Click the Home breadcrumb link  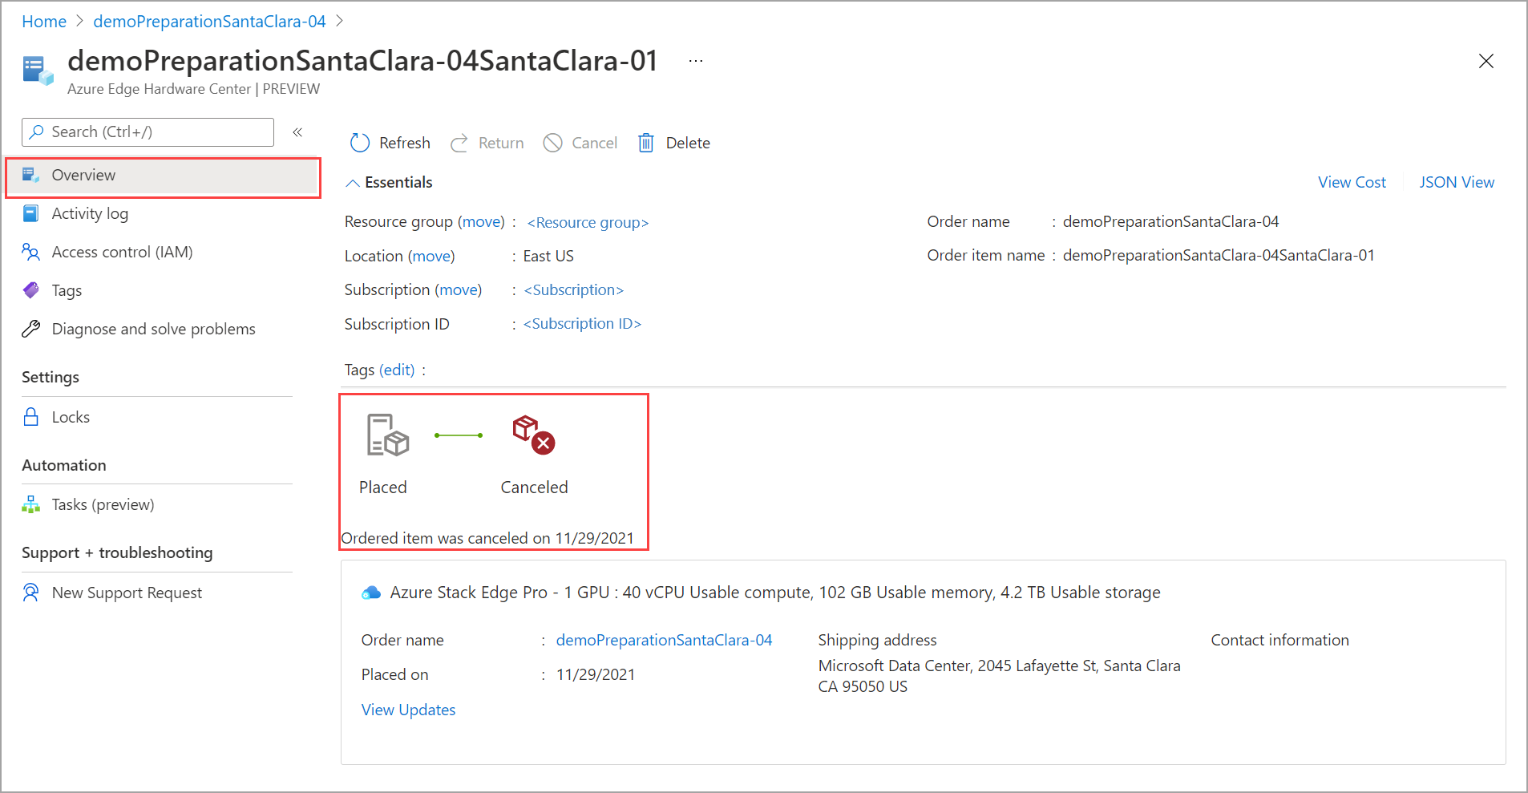click(44, 22)
